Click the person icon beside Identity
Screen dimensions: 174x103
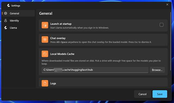5,21
